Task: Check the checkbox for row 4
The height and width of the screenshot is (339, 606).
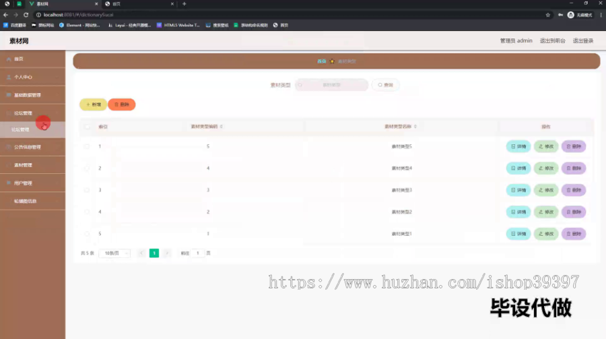Action: coord(88,212)
